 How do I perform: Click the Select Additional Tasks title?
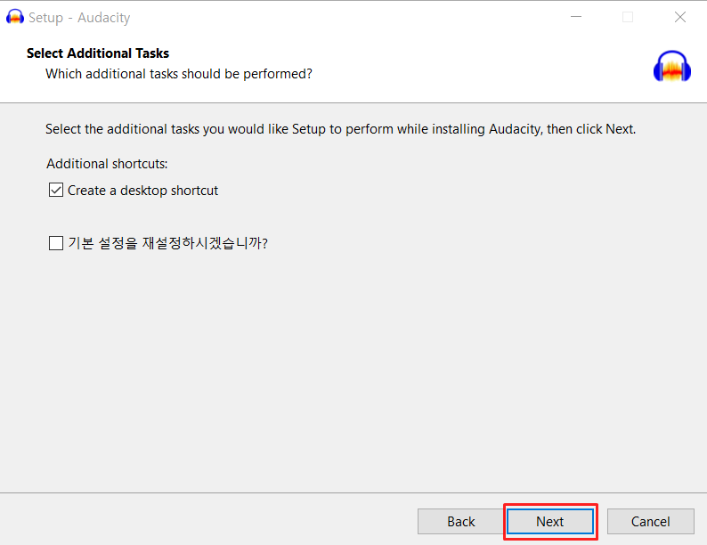(x=98, y=53)
